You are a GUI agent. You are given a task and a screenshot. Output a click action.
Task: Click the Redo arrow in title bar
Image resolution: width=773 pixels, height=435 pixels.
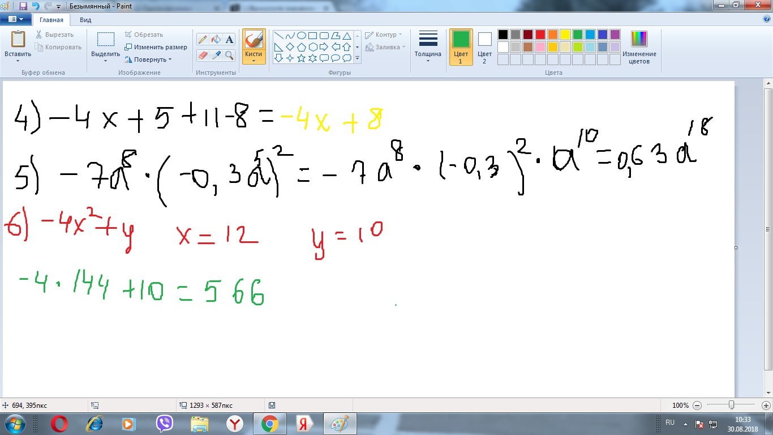point(48,6)
